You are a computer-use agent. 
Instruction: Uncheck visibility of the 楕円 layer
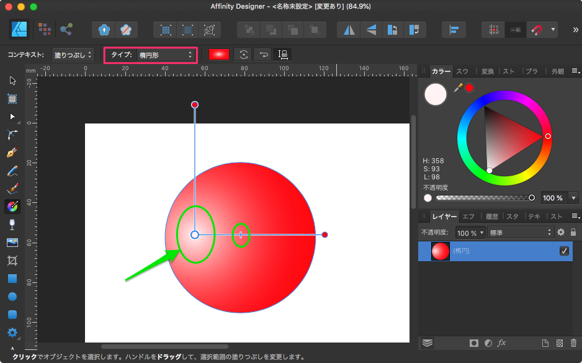[564, 251]
